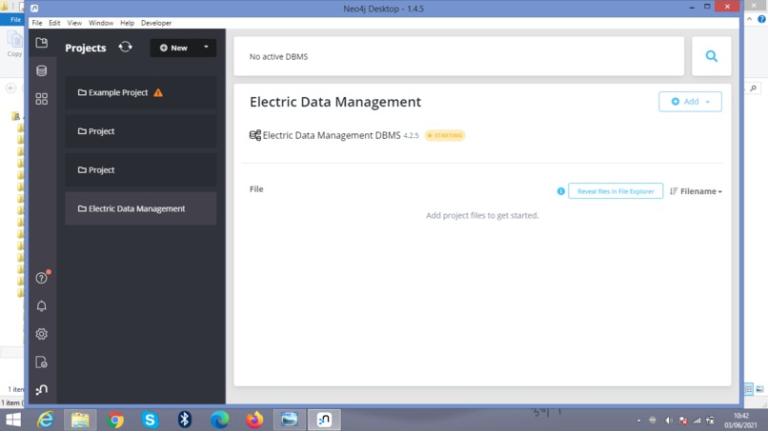768x431 pixels.
Task: Click the Electric Data Management heading
Action: point(335,102)
